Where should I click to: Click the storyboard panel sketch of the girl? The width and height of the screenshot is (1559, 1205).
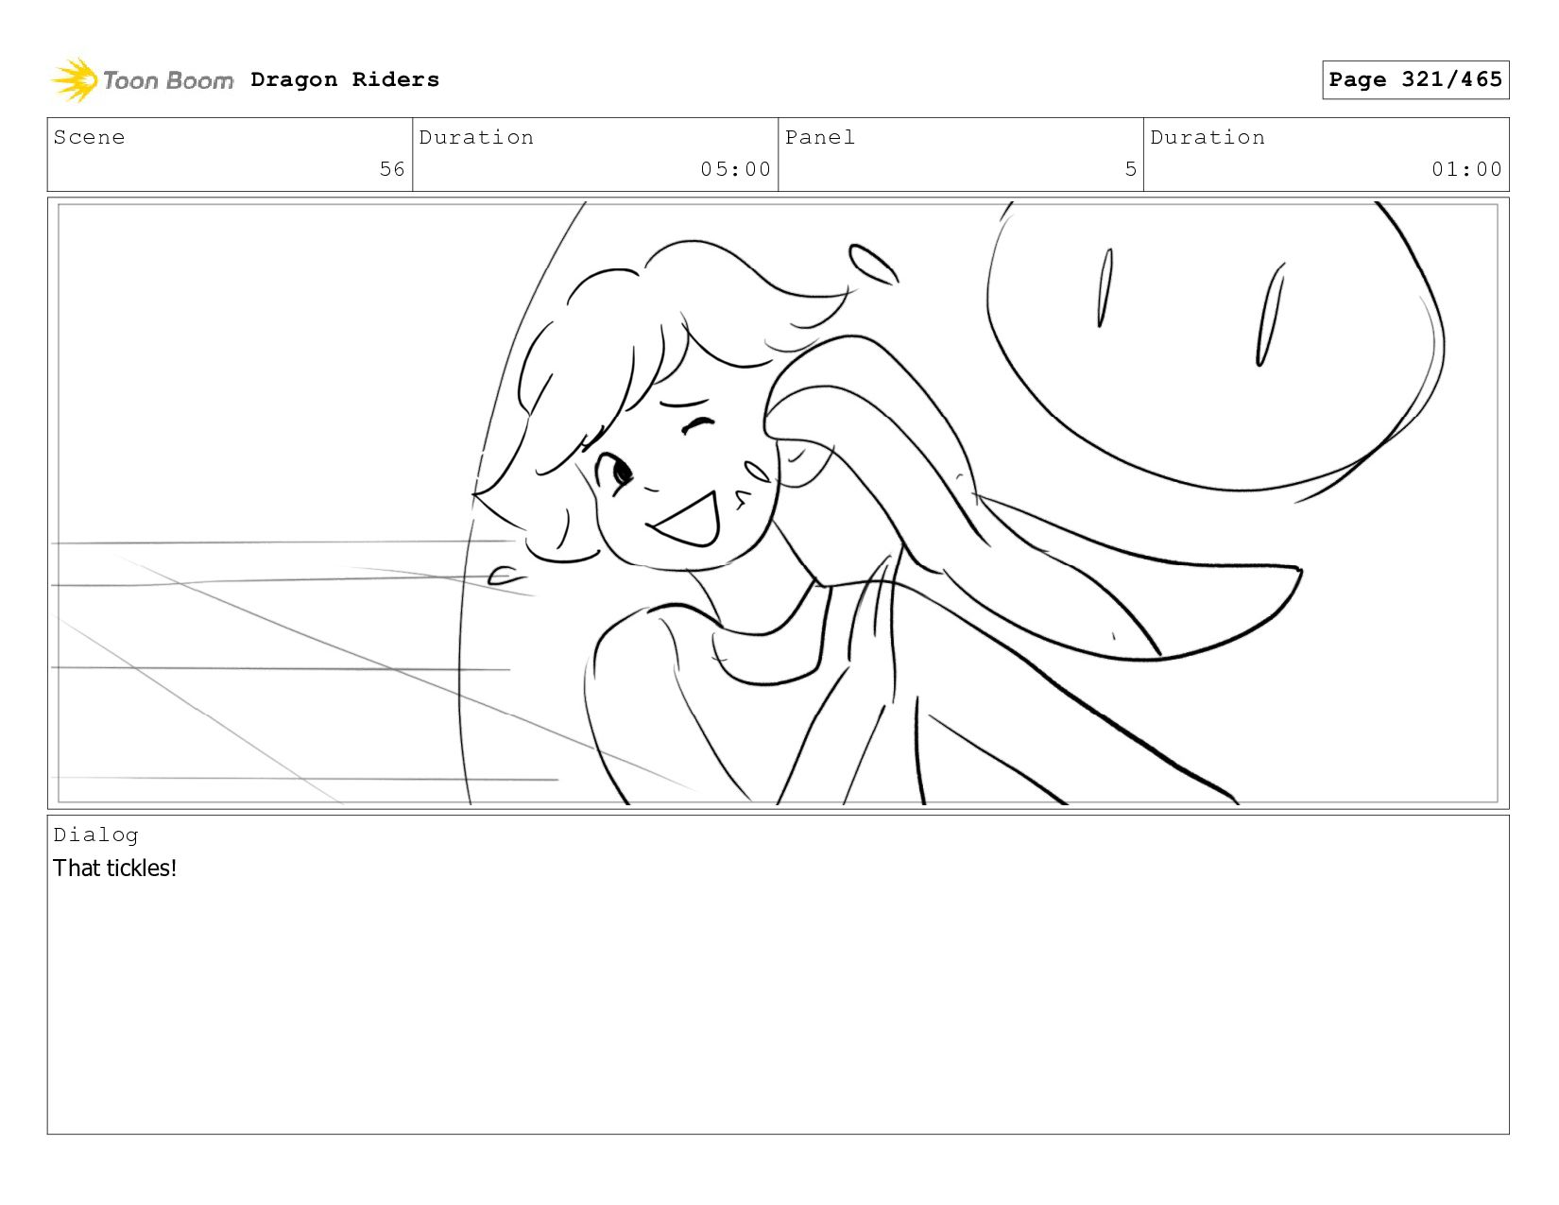[778, 503]
